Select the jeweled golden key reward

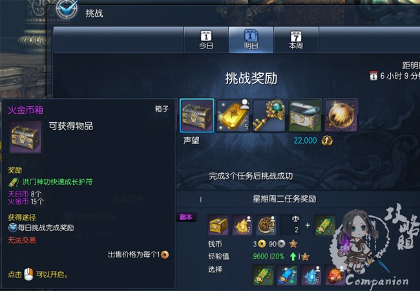tap(269, 116)
